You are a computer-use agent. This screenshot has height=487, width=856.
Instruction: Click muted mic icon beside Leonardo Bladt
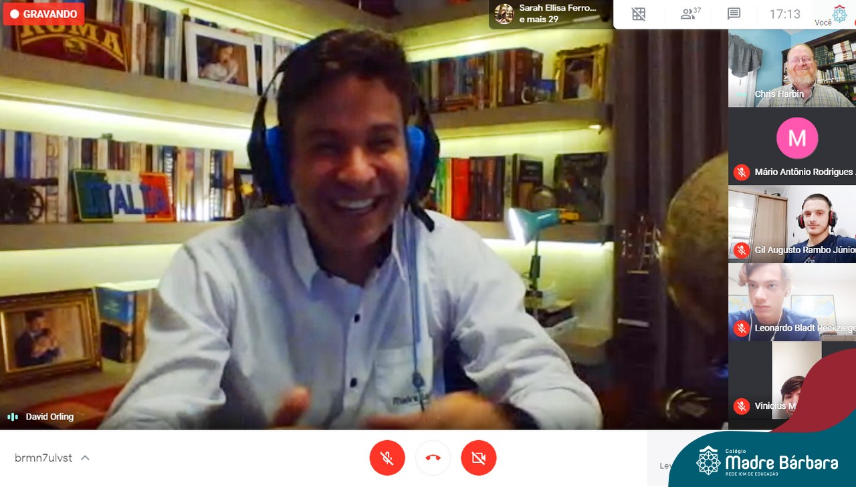pyautogui.click(x=741, y=328)
